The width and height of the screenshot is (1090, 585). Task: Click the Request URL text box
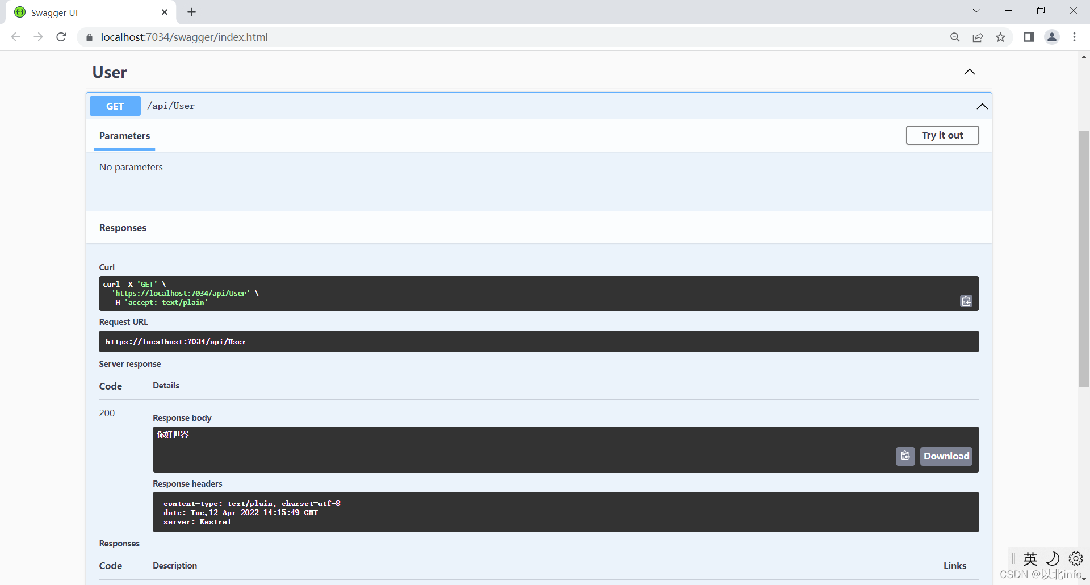[539, 341]
